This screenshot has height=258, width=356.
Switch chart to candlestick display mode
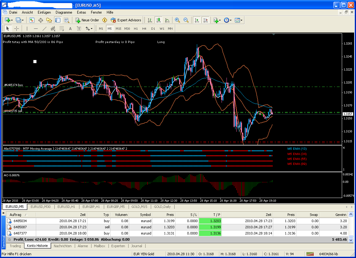tap(159, 20)
